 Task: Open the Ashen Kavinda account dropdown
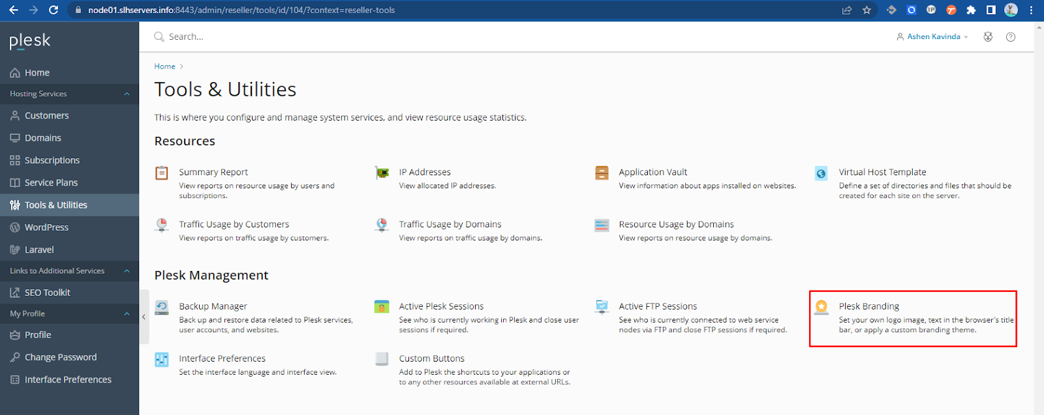pyautogui.click(x=932, y=37)
